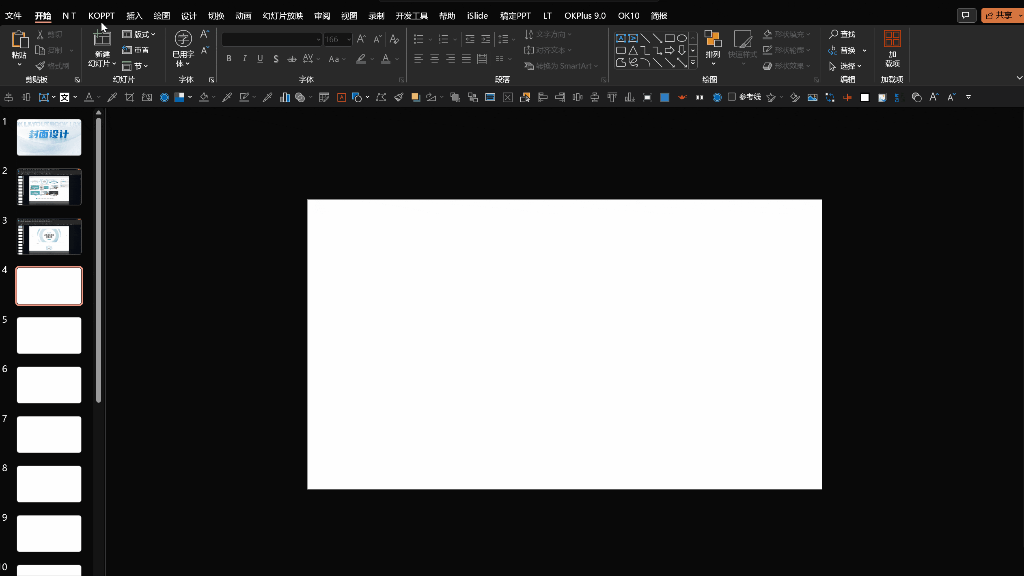Click the New Slide icon

point(102,39)
